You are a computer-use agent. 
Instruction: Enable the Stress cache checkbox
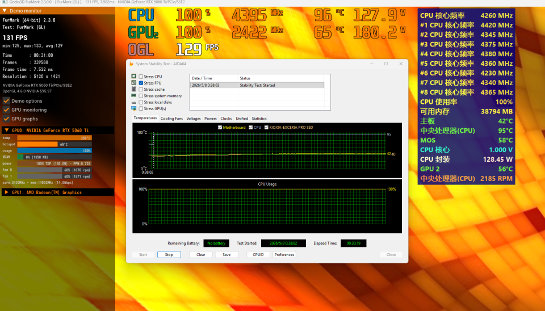(141, 89)
